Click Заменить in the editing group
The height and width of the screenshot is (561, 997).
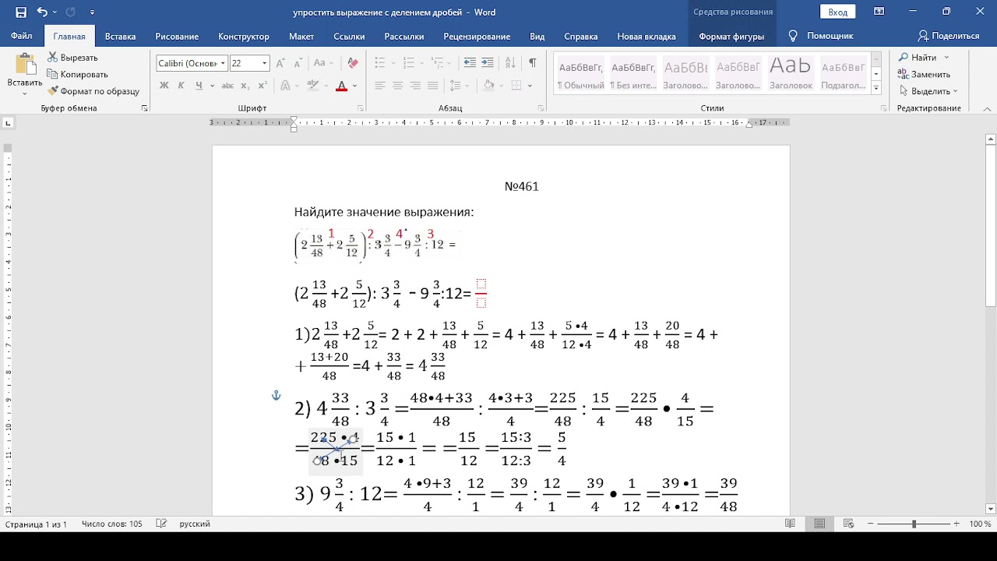924,74
